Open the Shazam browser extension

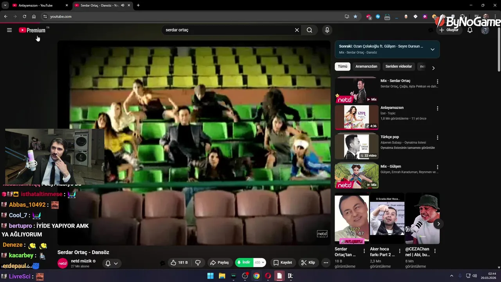(x=378, y=16)
